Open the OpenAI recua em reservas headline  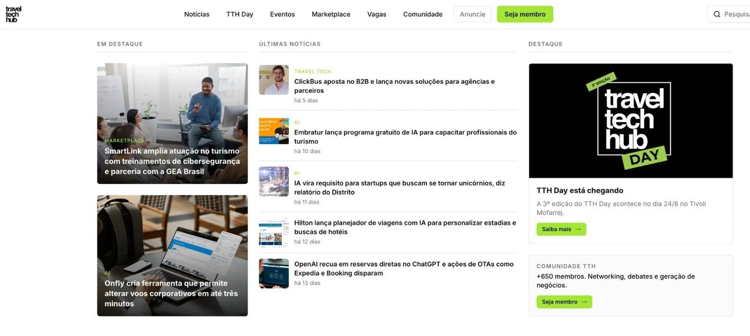tap(404, 269)
